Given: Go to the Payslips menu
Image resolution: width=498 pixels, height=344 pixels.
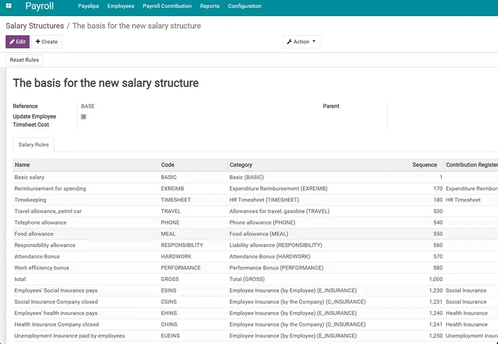Looking at the screenshot, I should 88,6.
